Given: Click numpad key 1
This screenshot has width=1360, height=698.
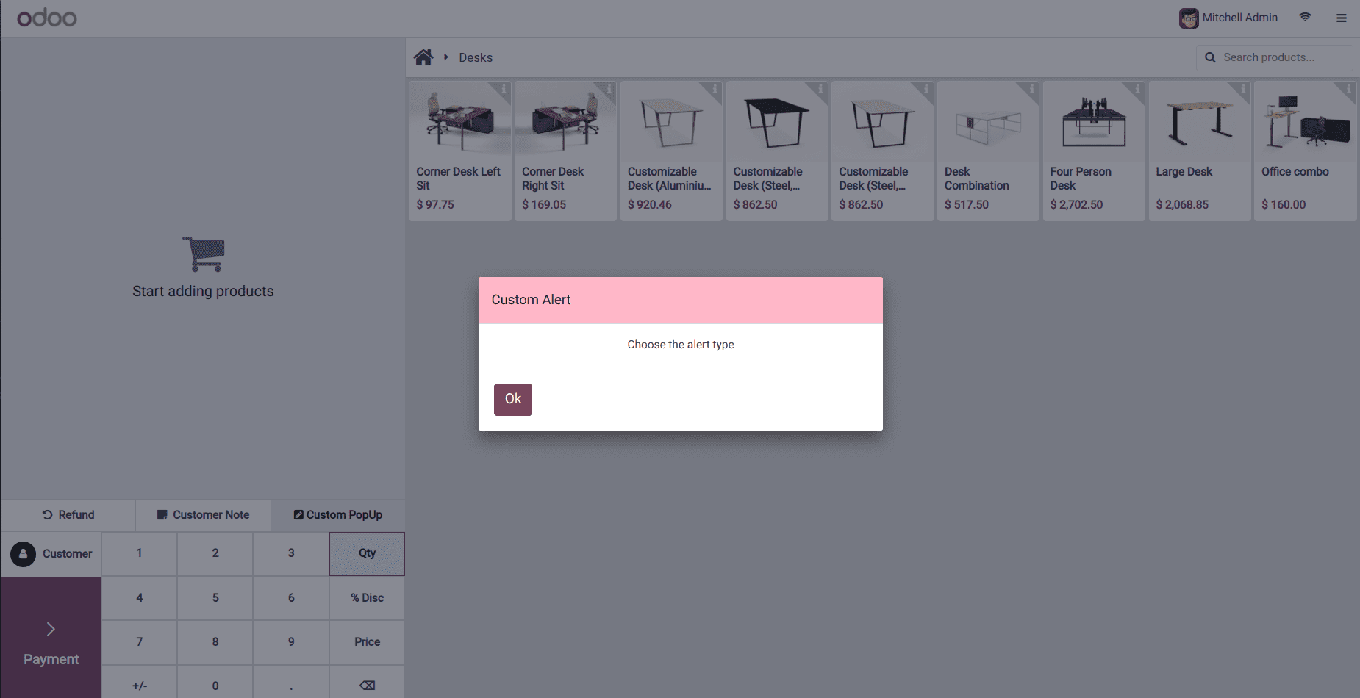Looking at the screenshot, I should click(139, 553).
